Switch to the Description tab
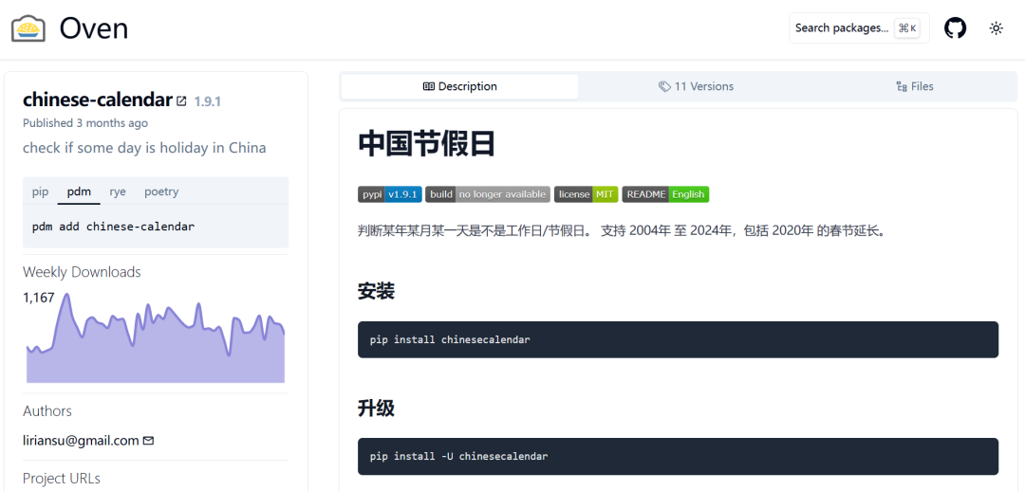1025x491 pixels. (459, 86)
